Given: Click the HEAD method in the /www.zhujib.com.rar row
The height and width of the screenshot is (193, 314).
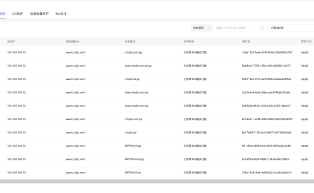Looking at the screenshot, I should [x=304, y=92].
